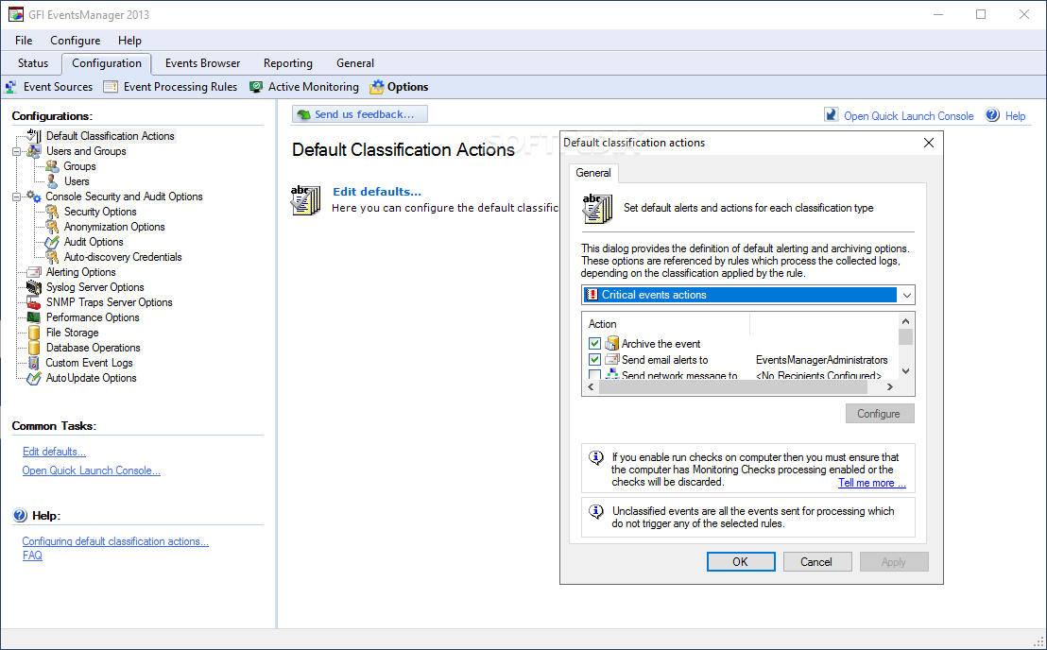Collapse the Users and Groups node
This screenshot has width=1047, height=650.
point(17,151)
